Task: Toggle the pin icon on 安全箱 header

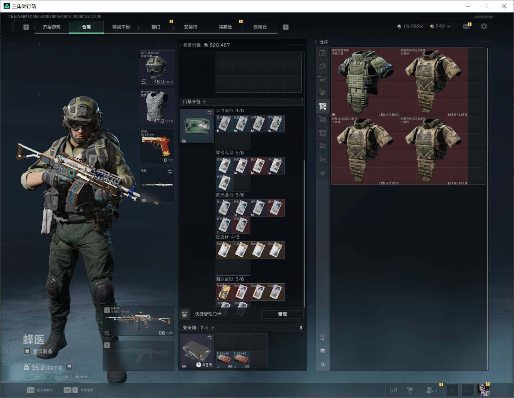Action: 301,328
